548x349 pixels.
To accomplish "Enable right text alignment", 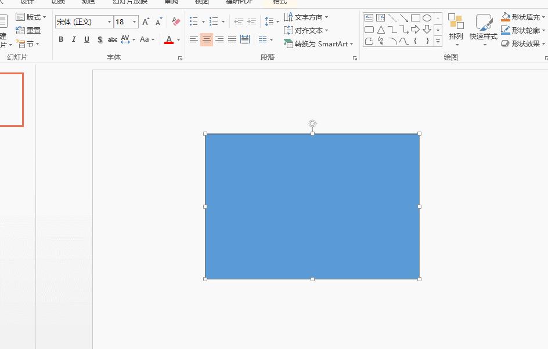I will pyautogui.click(x=219, y=39).
